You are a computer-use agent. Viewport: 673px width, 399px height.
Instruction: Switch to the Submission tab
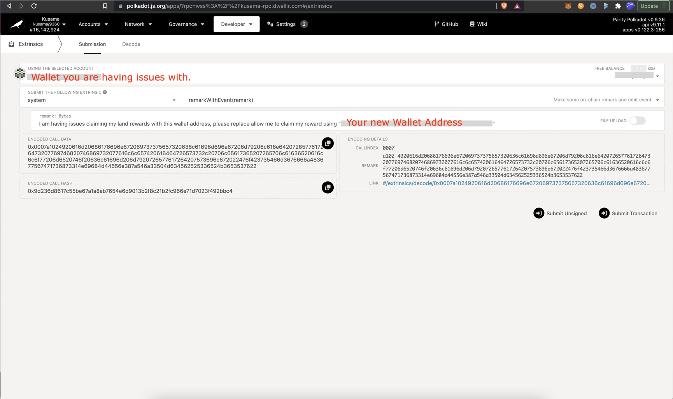click(x=92, y=44)
